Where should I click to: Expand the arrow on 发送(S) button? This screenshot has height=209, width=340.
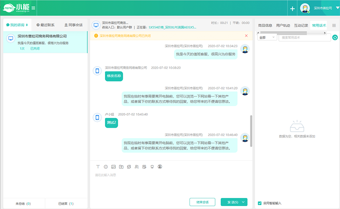pyautogui.click(x=244, y=202)
